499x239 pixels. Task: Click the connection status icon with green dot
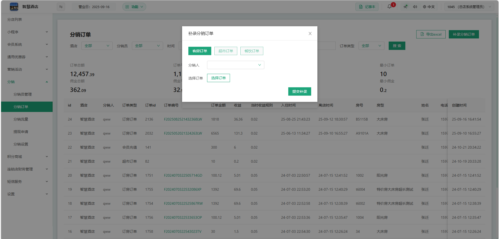(405, 7)
